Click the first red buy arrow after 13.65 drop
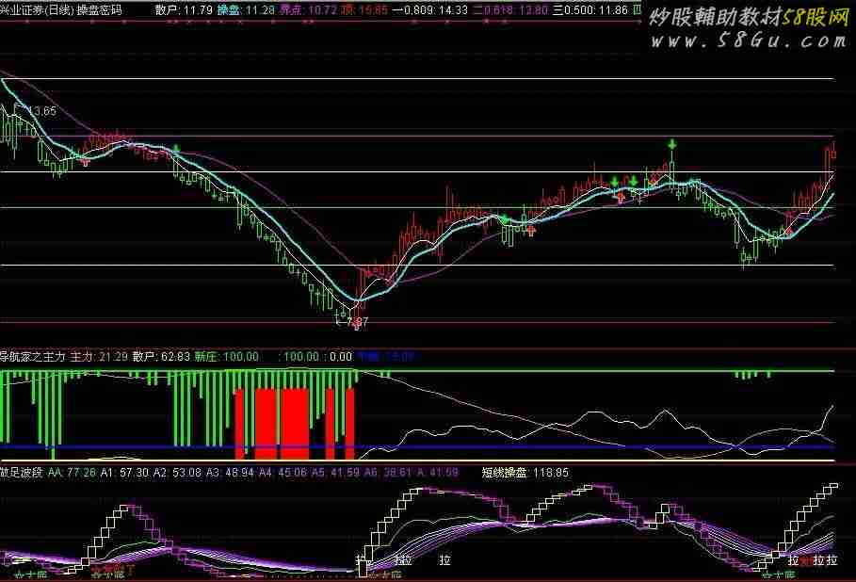This screenshot has height=582, width=856. tap(86, 161)
